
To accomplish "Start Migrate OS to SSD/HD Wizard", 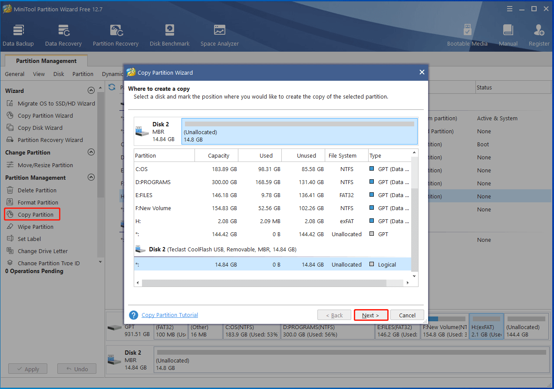I will (x=51, y=103).
